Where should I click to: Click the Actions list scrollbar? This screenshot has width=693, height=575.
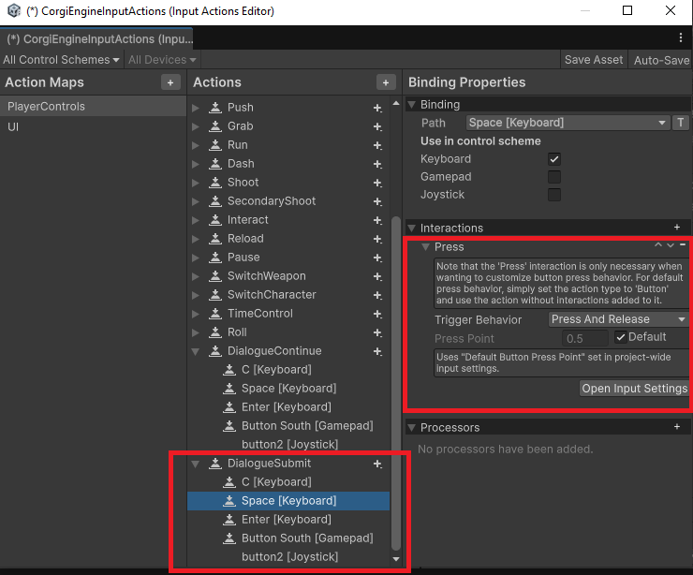click(396, 382)
